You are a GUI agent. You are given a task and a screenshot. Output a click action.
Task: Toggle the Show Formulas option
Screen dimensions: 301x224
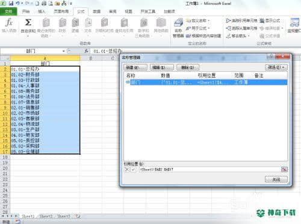270,20
